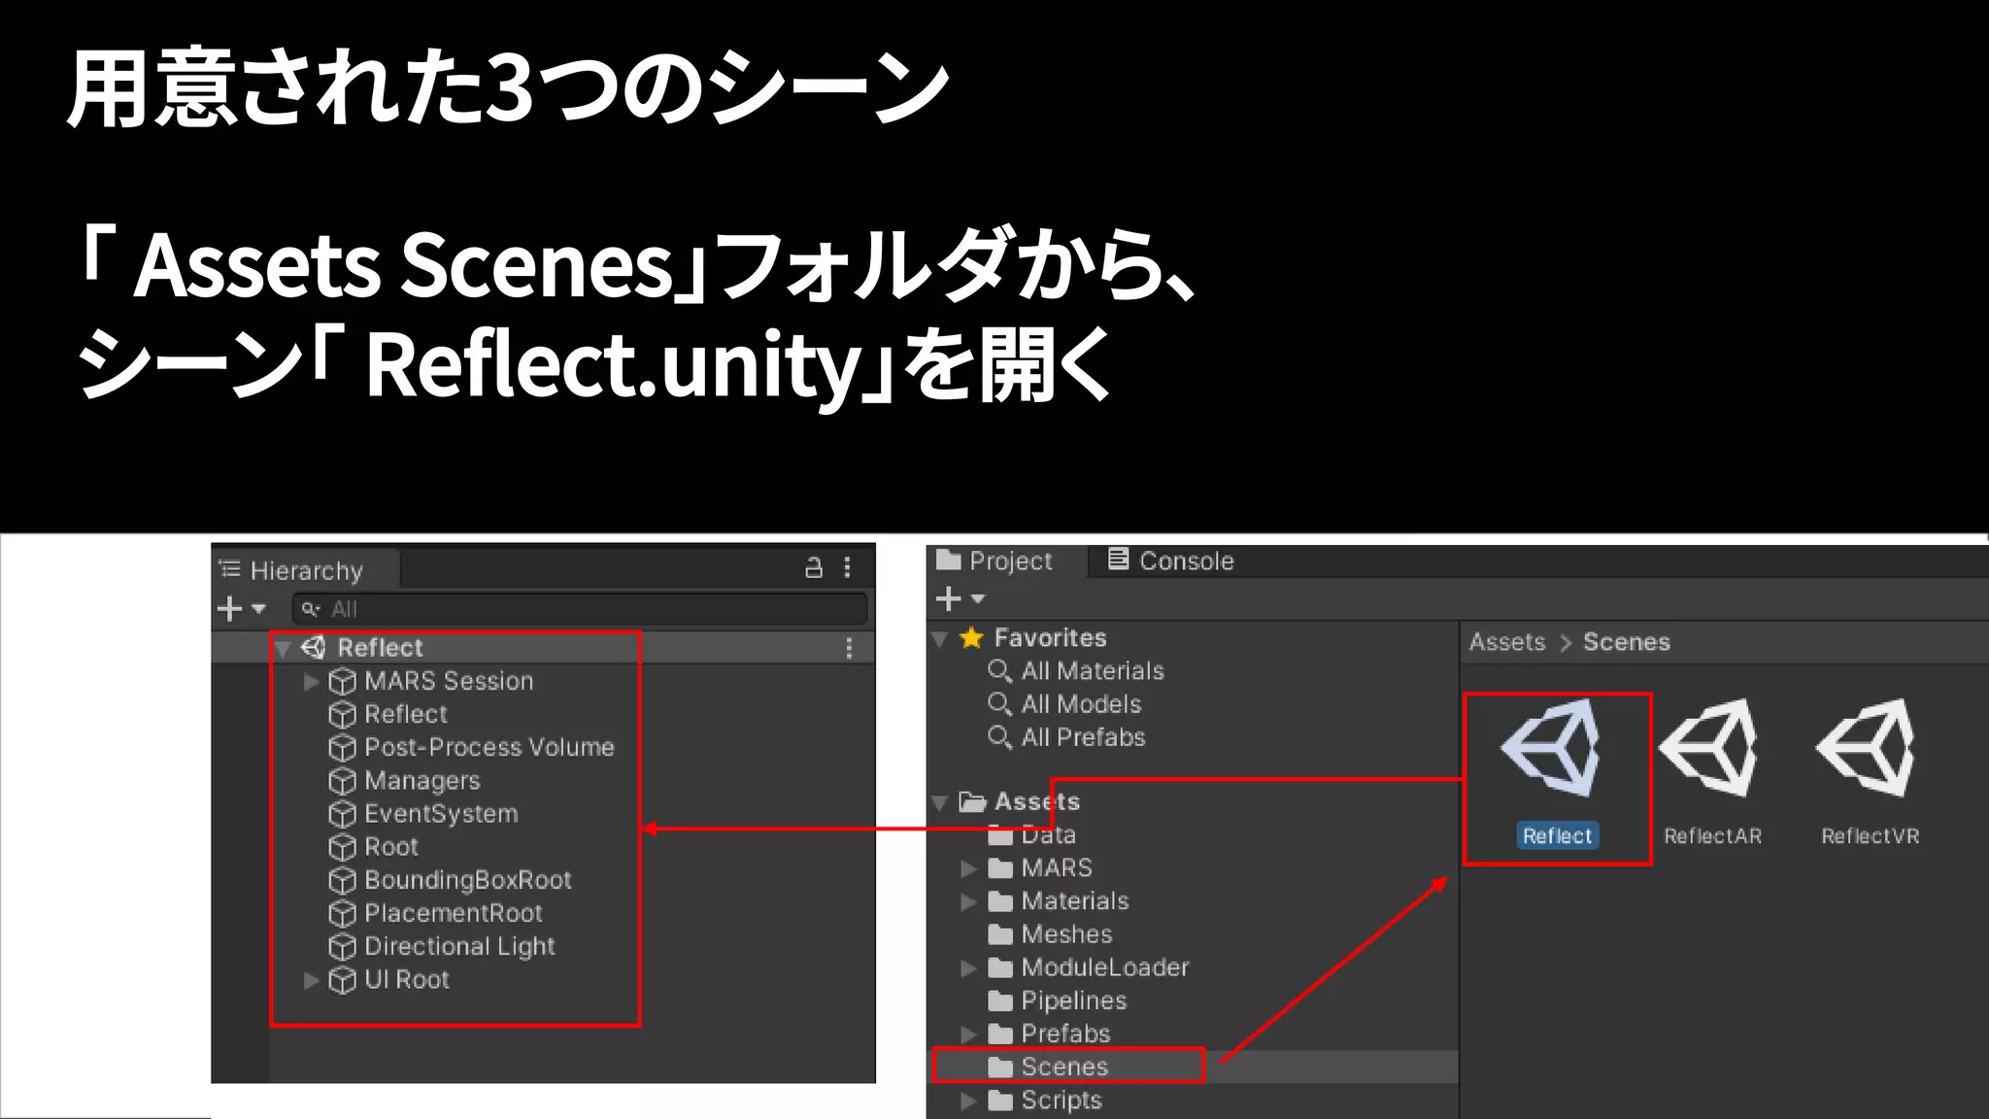Expand the MARS folder
Screen dimensions: 1989x1119
tap(968, 869)
